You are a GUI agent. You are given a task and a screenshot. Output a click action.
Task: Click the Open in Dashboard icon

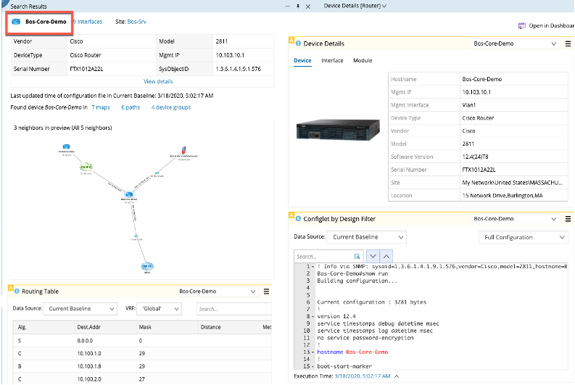click(x=521, y=26)
